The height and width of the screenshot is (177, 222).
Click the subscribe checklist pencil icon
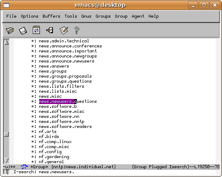pyautogui.click(x=64, y=30)
